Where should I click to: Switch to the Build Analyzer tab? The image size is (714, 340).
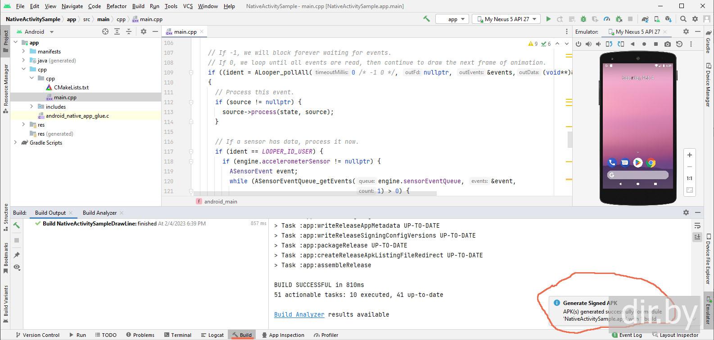(x=99, y=213)
